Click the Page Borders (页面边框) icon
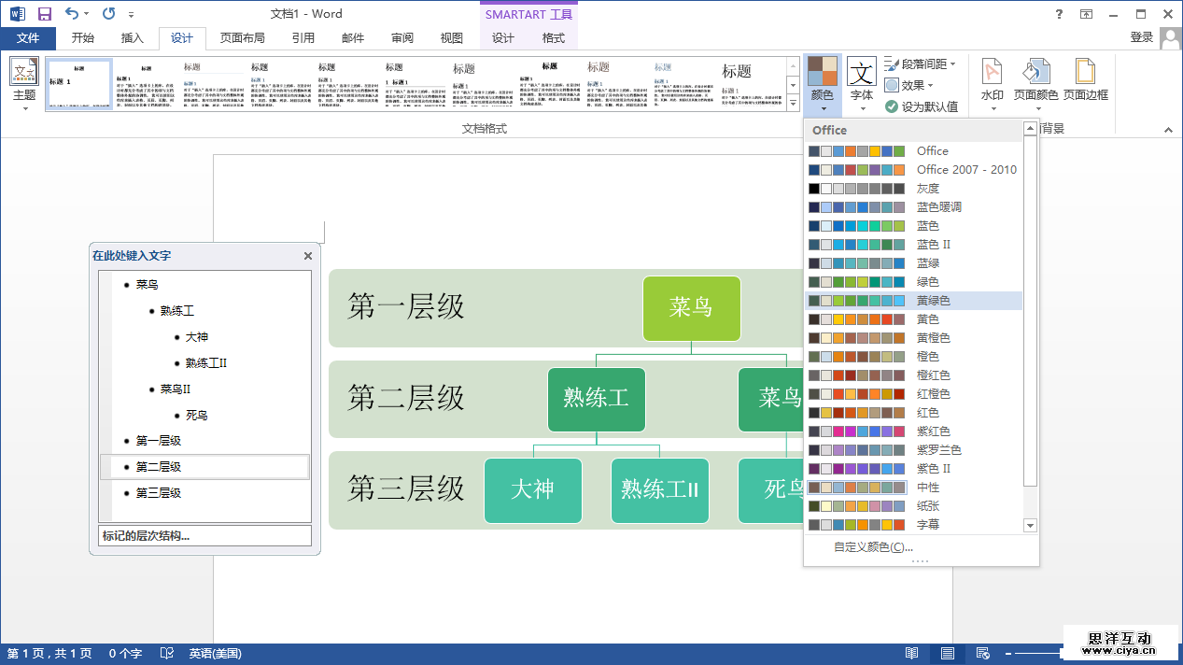This screenshot has width=1183, height=665. click(x=1085, y=79)
